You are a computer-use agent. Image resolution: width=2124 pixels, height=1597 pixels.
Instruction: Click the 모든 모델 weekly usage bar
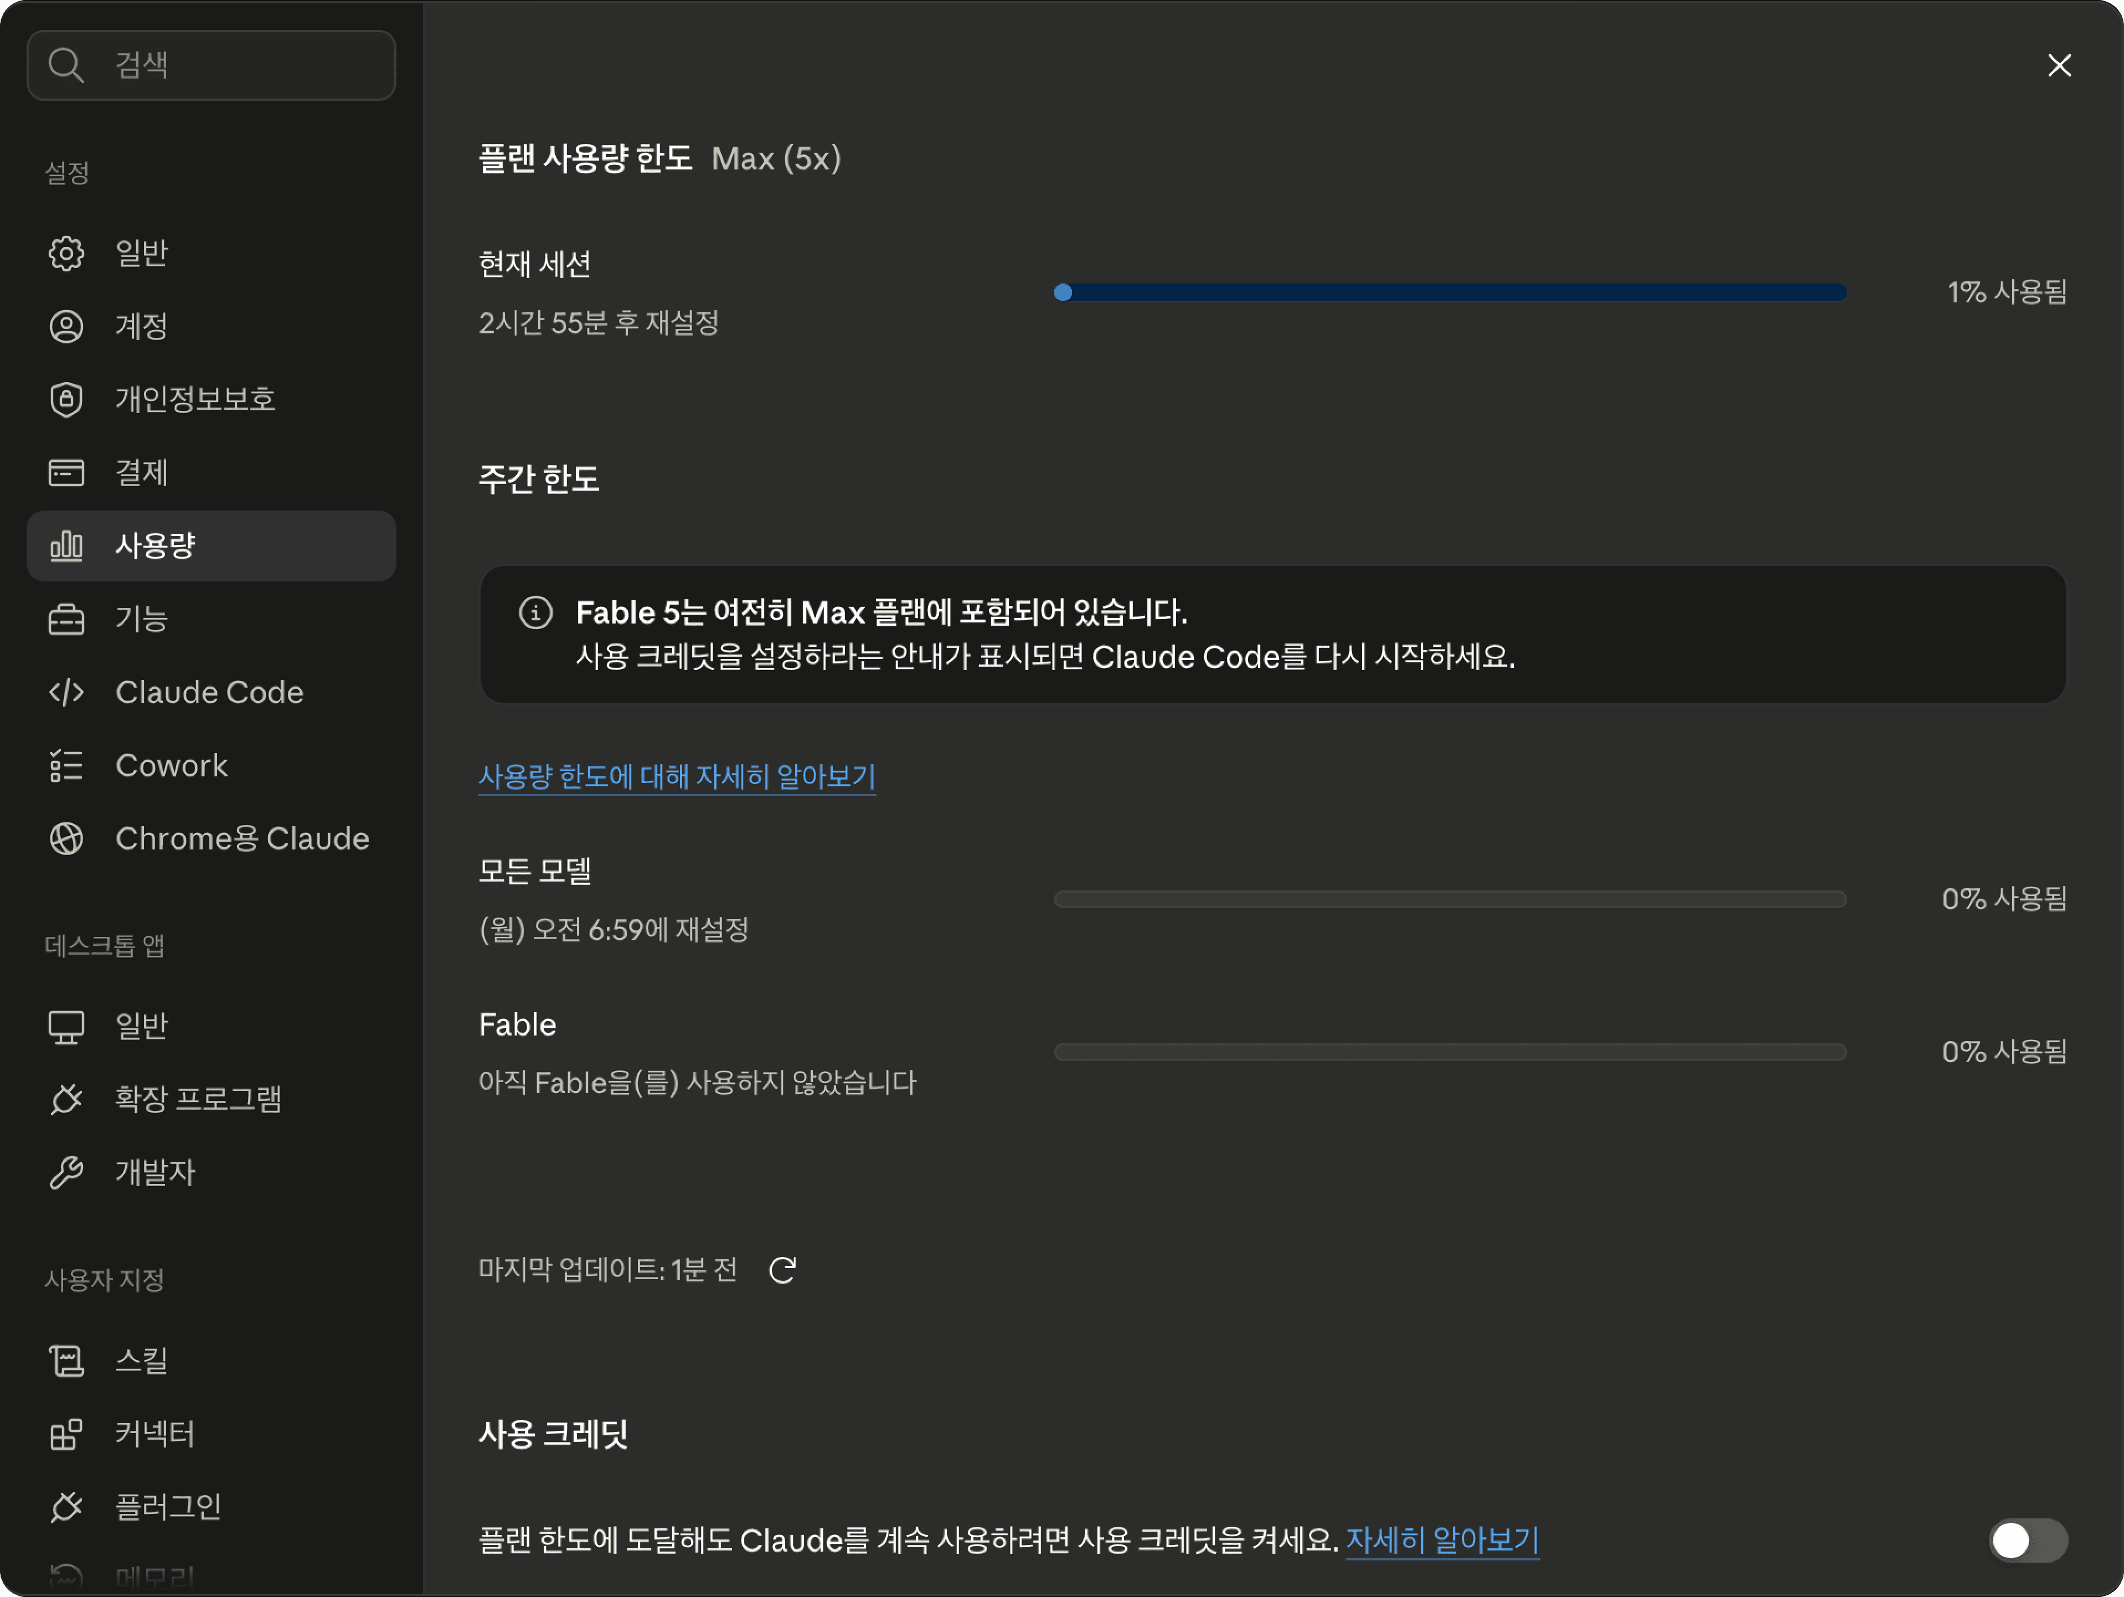[1450, 900]
